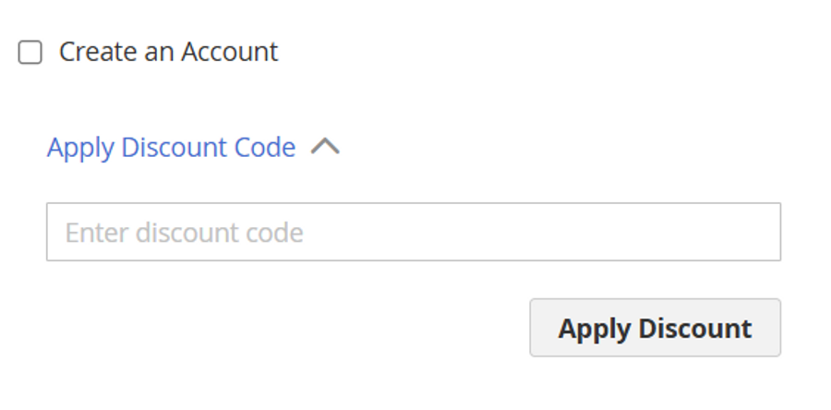Click inside the discount code text box
Image resolution: width=831 pixels, height=410 pixels.
[413, 232]
